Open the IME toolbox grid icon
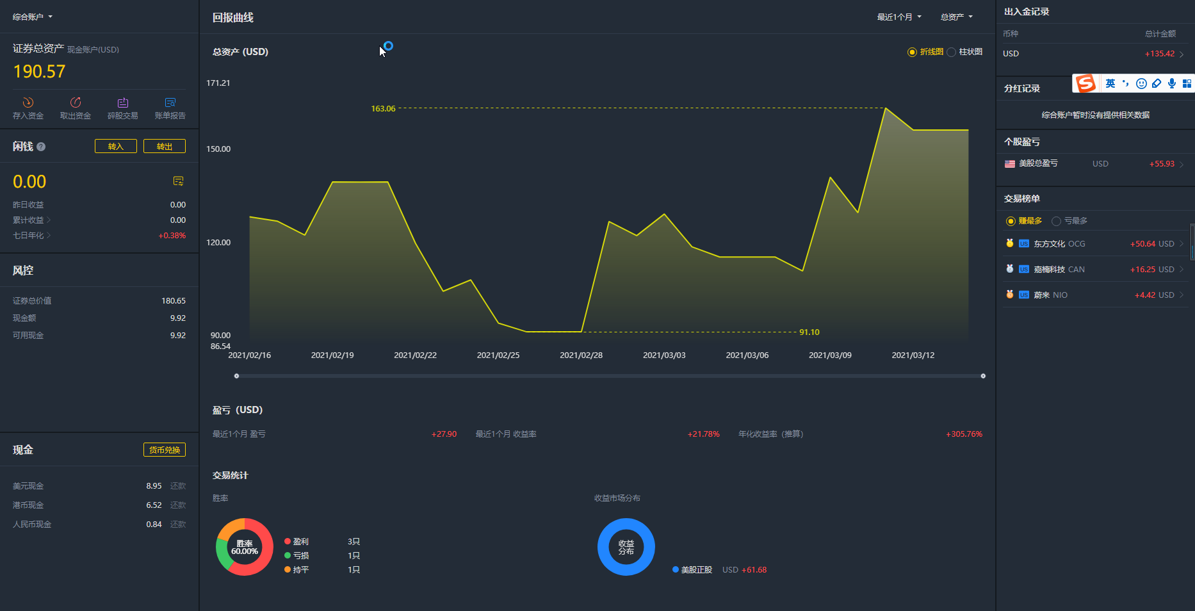This screenshot has width=1195, height=611. click(1187, 83)
